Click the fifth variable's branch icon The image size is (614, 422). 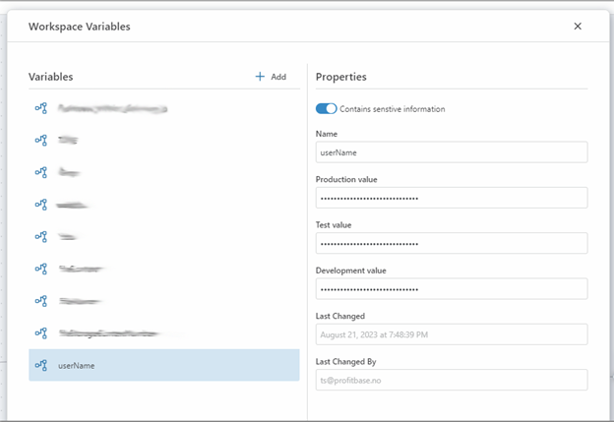41,236
